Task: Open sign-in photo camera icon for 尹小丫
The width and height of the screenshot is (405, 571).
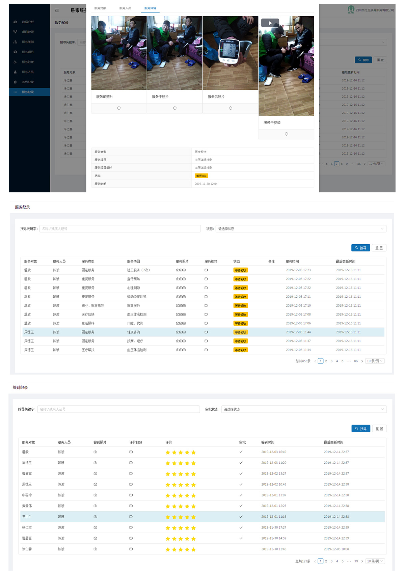Action: [96, 517]
